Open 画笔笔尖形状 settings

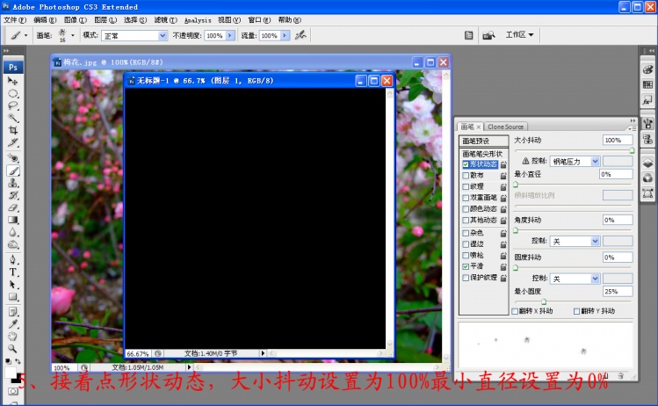point(482,154)
